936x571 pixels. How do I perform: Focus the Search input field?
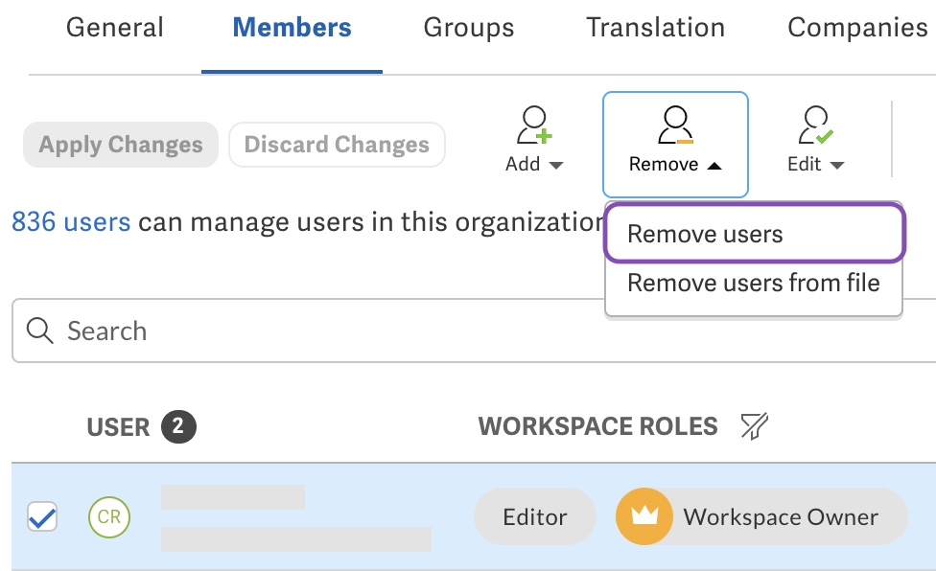[474, 331]
